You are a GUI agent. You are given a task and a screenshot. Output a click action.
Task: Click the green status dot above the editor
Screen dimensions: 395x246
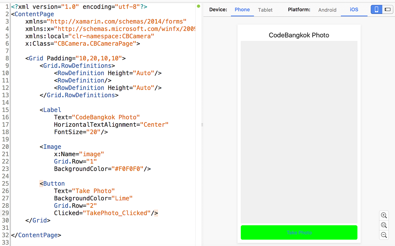(198, 6)
